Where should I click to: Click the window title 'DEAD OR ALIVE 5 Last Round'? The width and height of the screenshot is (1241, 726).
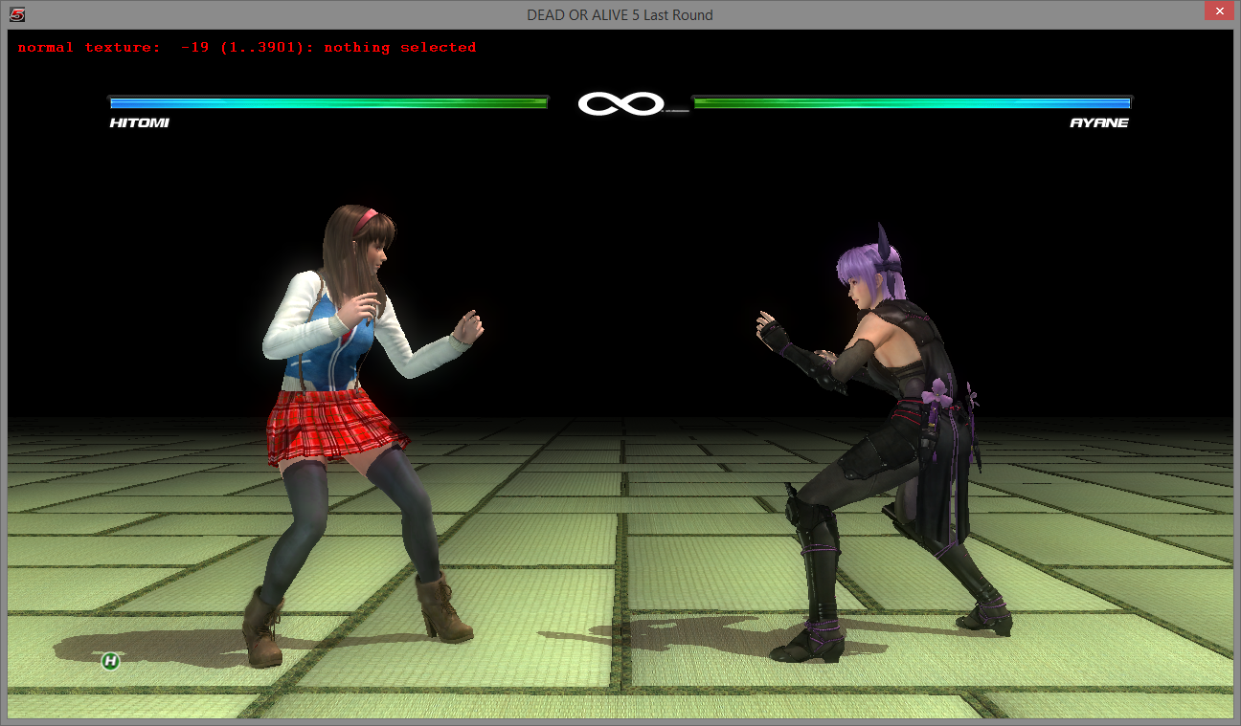[x=620, y=14]
